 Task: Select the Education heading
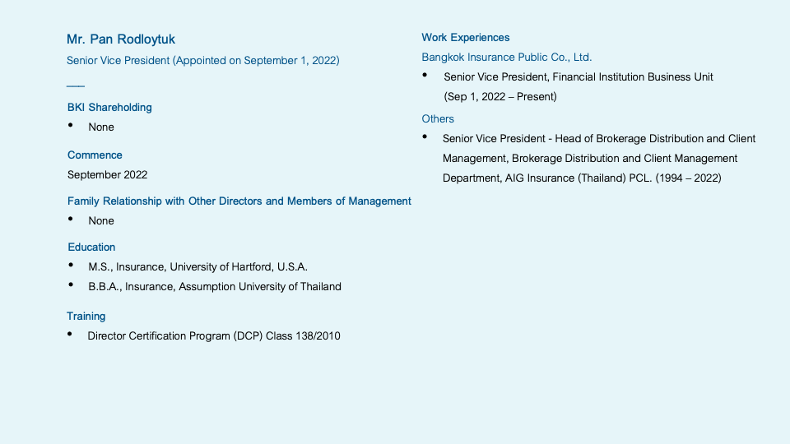click(91, 247)
